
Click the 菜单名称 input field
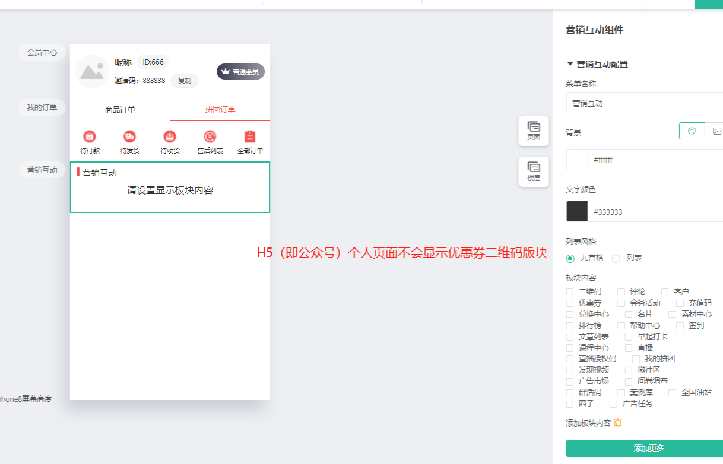[644, 103]
